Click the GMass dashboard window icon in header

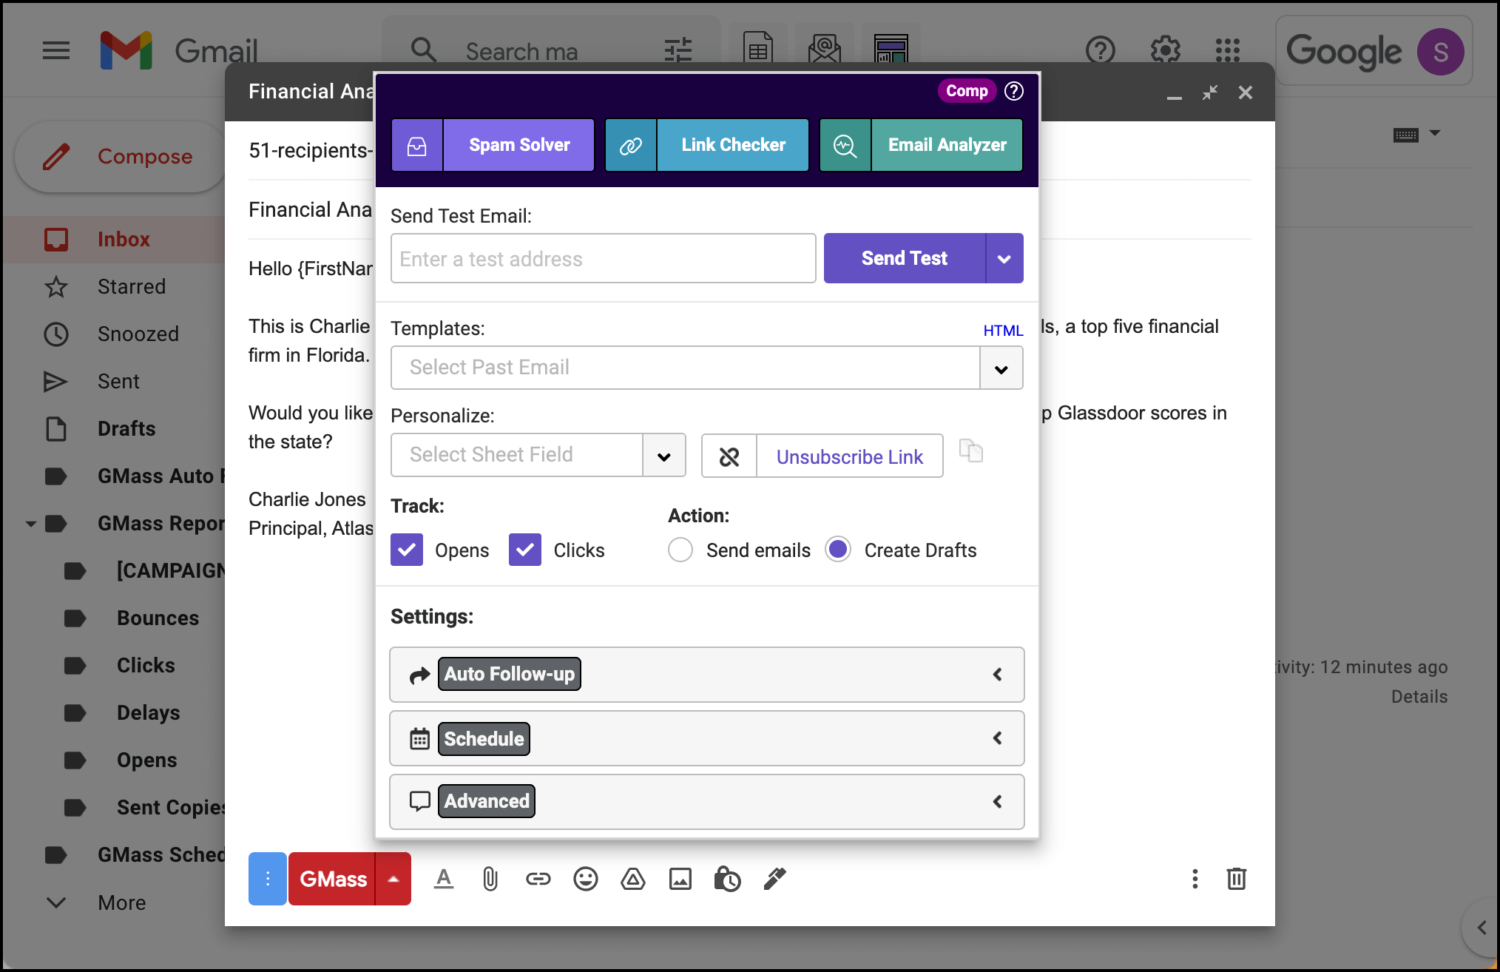click(x=891, y=49)
